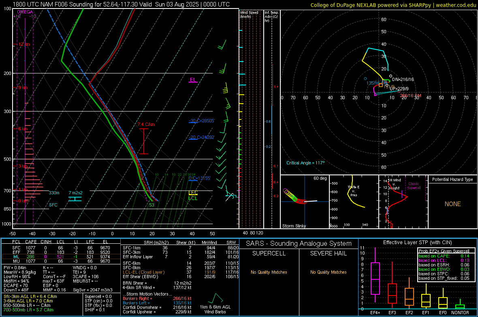Select the 700-500mb LR = 5.7 C/km line
Viewport: 478px width, 317px height.
point(28,310)
